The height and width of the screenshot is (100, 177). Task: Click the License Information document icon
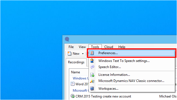click(x=92, y=75)
